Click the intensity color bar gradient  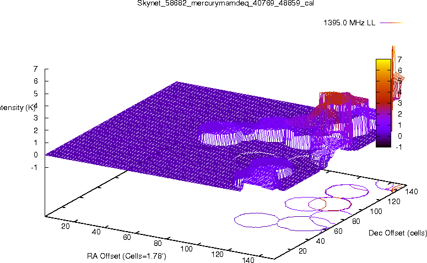383,103
